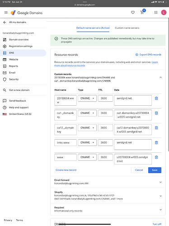Edit host name field links.www
Image resolution: width=169 pixels, height=226 pixels.
(66, 142)
